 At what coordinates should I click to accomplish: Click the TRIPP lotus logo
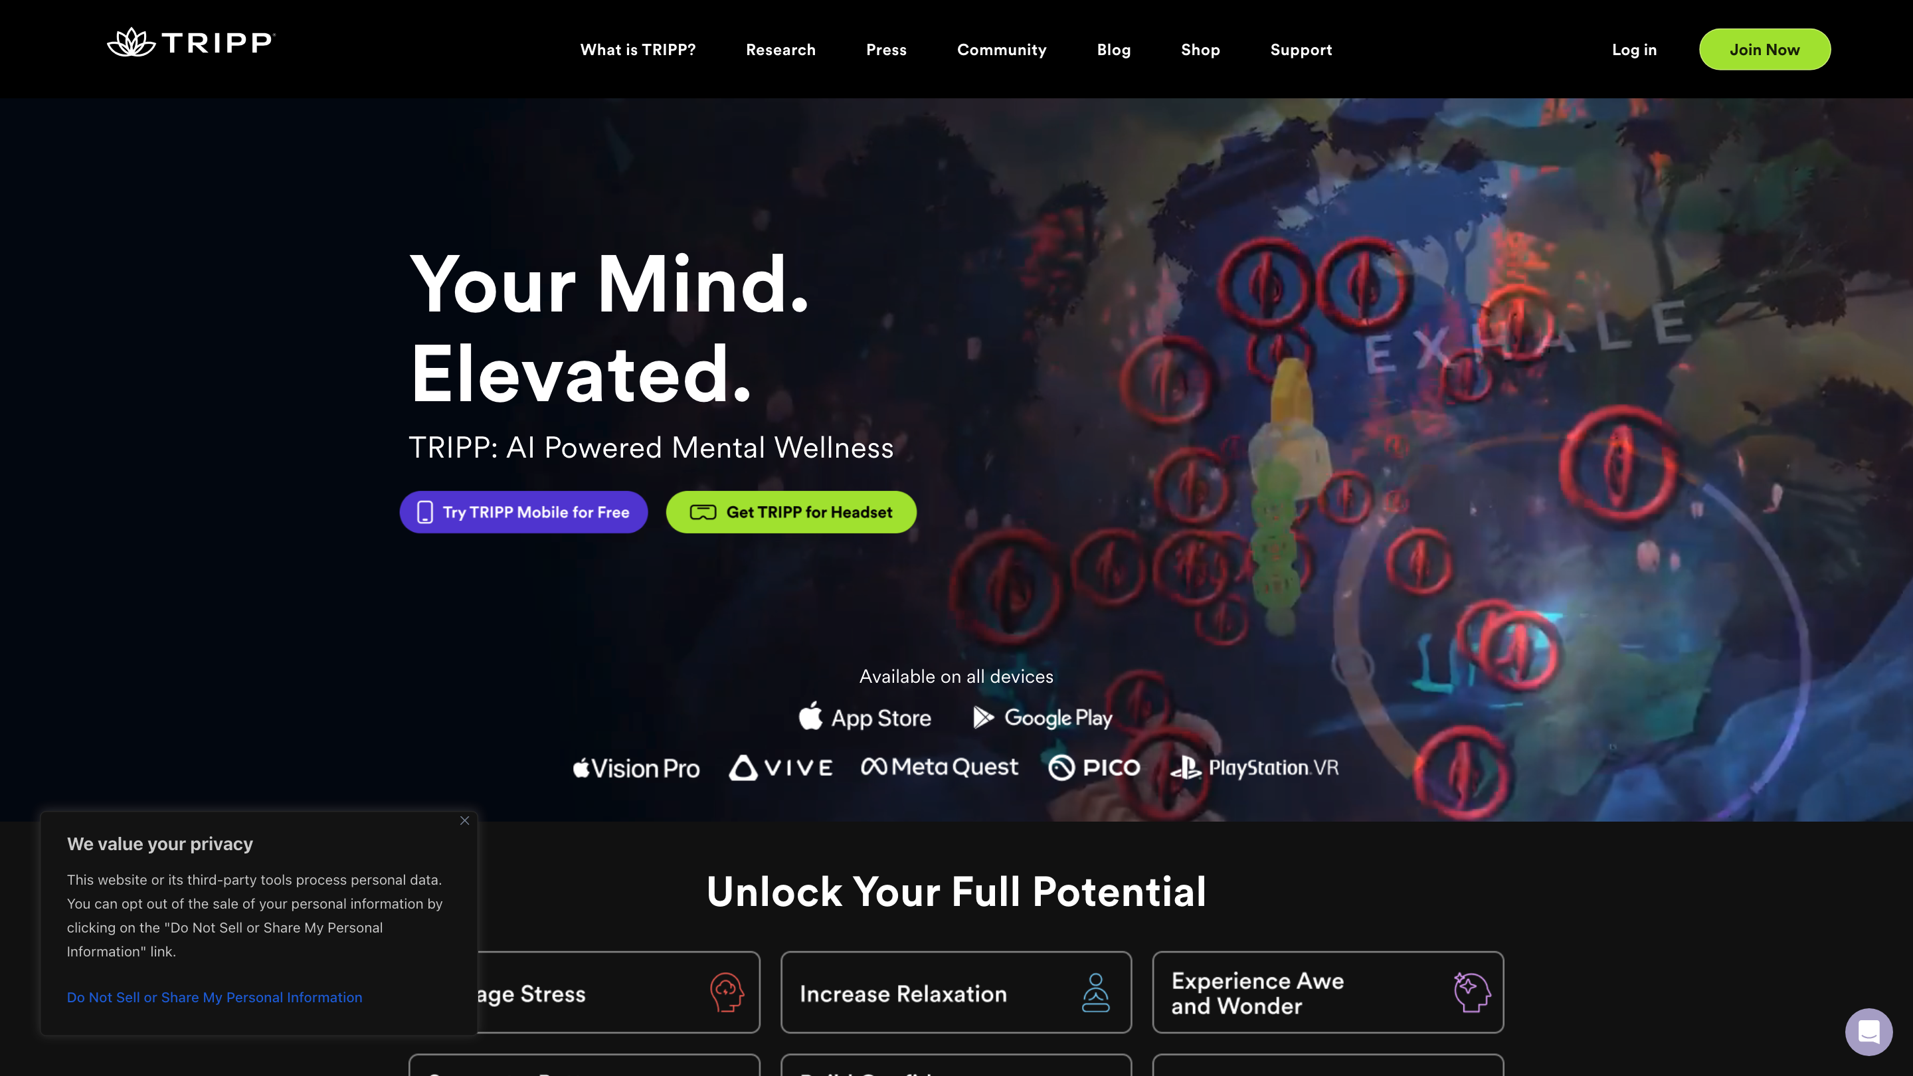191,43
